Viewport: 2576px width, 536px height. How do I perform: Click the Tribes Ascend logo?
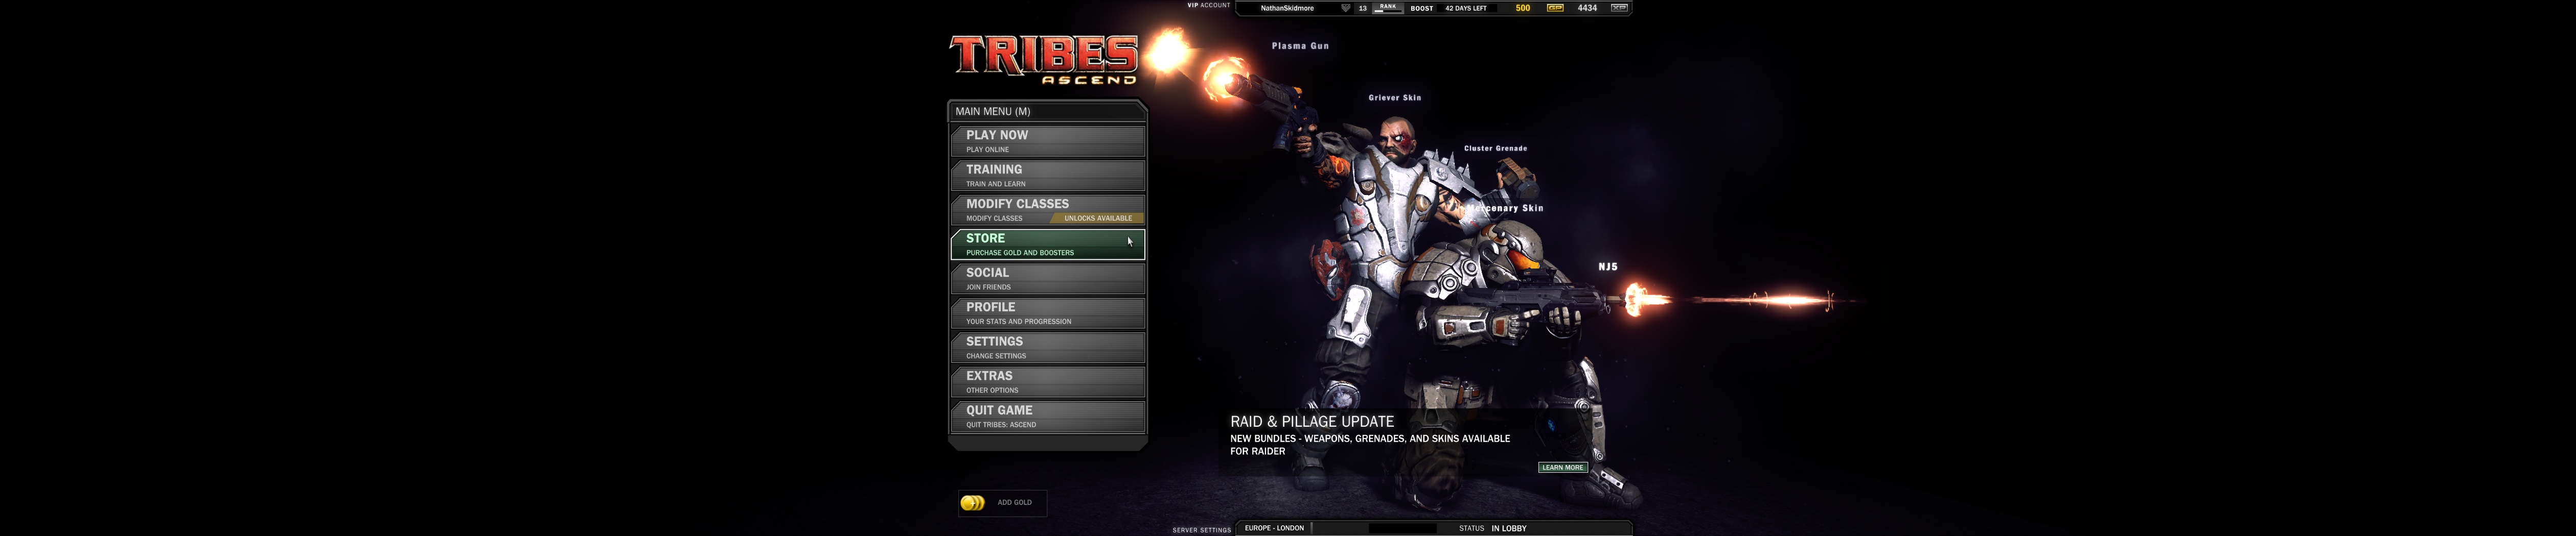[1043, 59]
